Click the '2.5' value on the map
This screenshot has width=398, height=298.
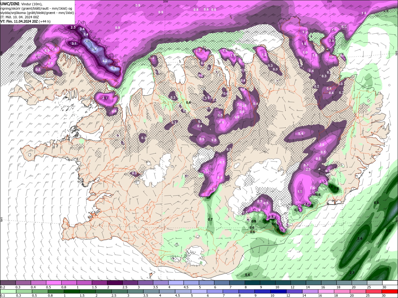pos(73,28)
